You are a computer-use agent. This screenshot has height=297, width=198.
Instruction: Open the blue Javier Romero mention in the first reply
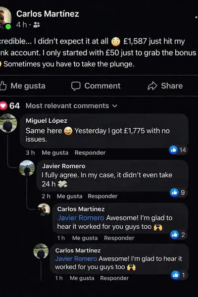81,218
